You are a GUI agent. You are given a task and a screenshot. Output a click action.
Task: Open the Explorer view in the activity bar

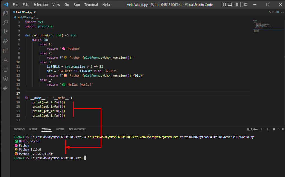[x=6, y=13]
